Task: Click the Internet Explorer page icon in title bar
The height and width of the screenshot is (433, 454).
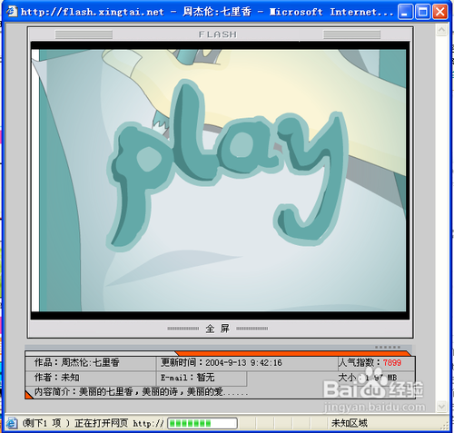Action: point(12,12)
